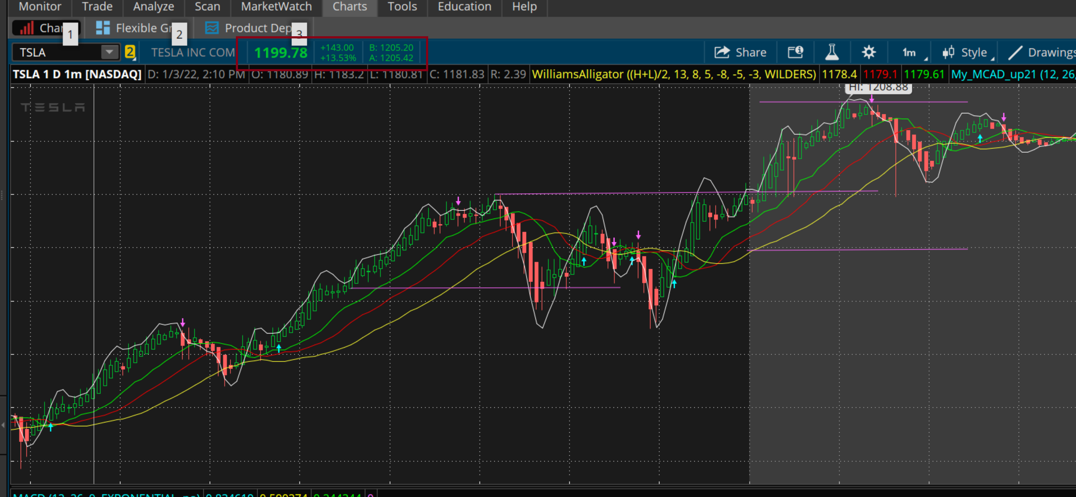
Task: Expand the TSLA symbol dropdown arrow
Action: (x=109, y=52)
